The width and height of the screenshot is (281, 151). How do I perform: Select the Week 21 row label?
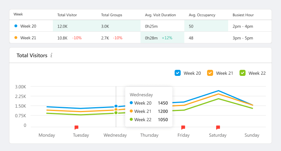click(28, 38)
